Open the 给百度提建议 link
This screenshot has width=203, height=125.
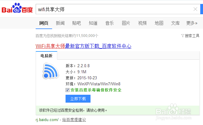tap(74, 120)
